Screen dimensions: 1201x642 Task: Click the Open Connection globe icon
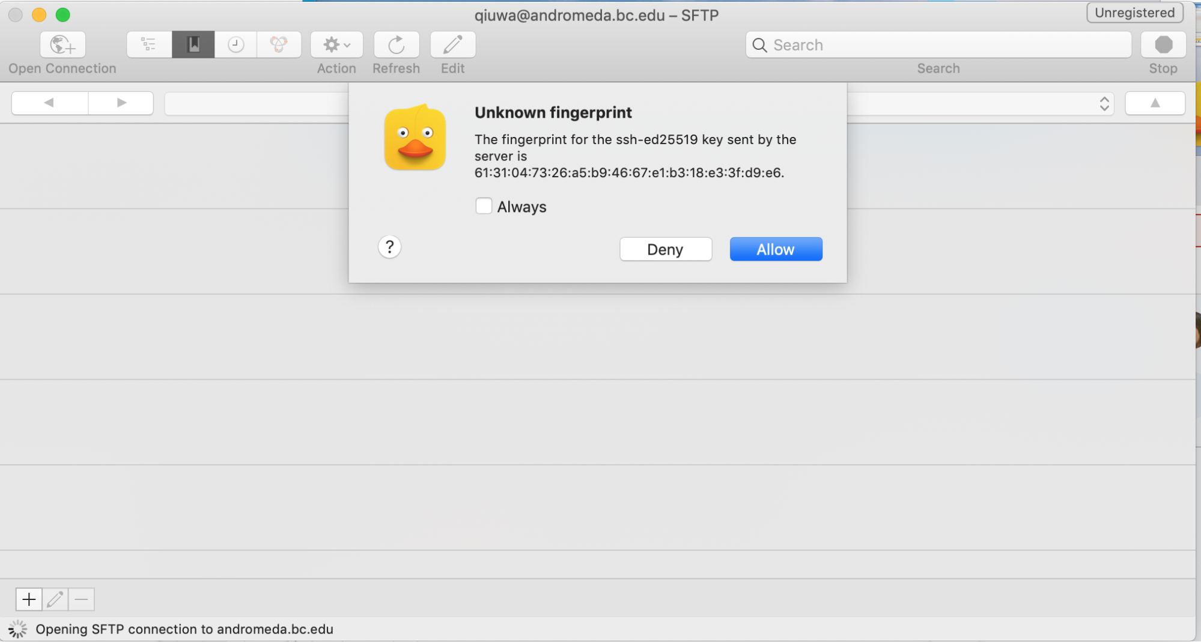click(62, 44)
